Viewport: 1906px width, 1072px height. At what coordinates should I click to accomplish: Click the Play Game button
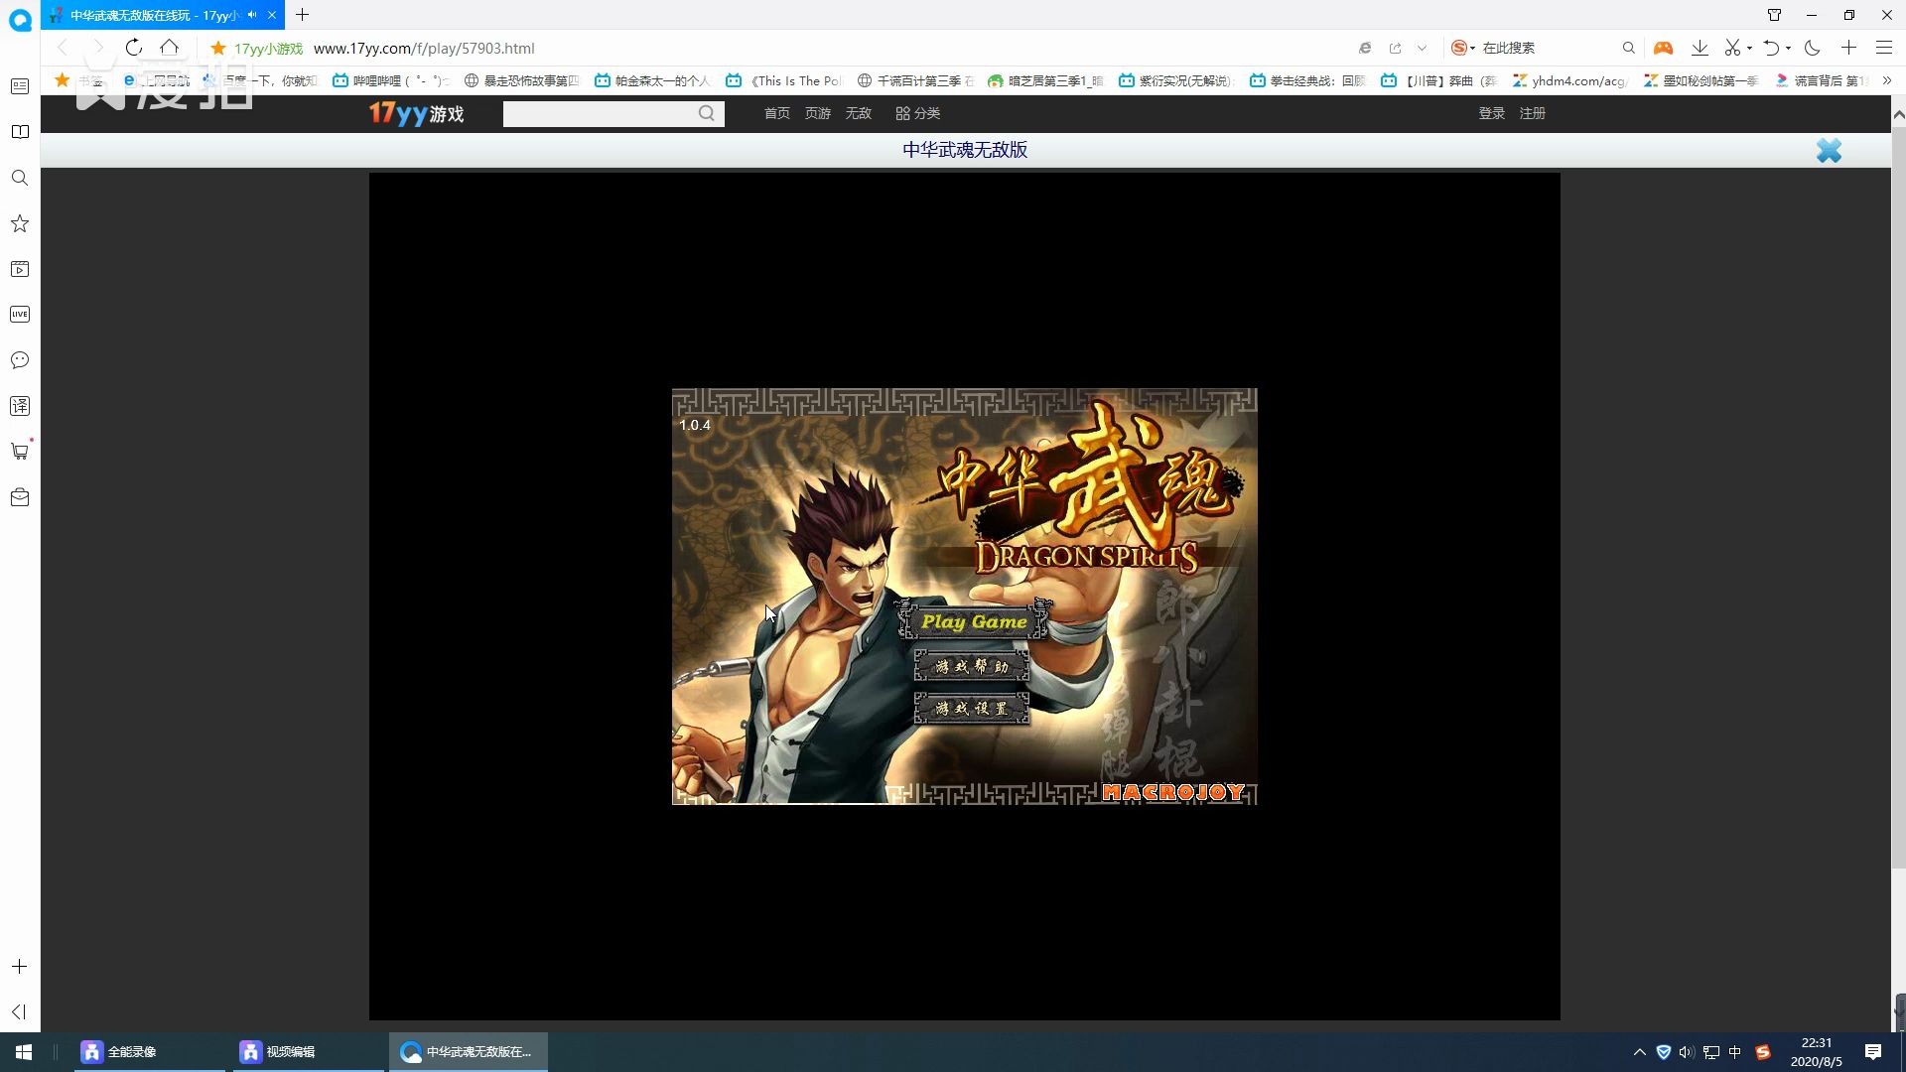[974, 621]
